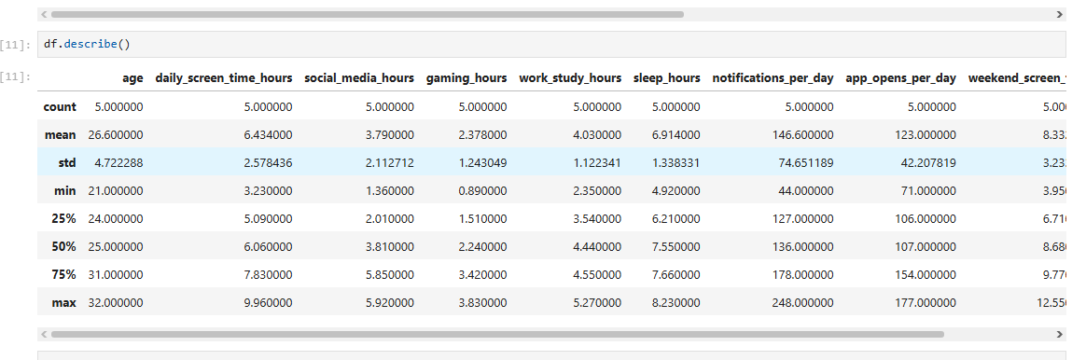Click std sleep hours value 1.338331
This screenshot has height=360, width=1072.
pyautogui.click(x=676, y=163)
